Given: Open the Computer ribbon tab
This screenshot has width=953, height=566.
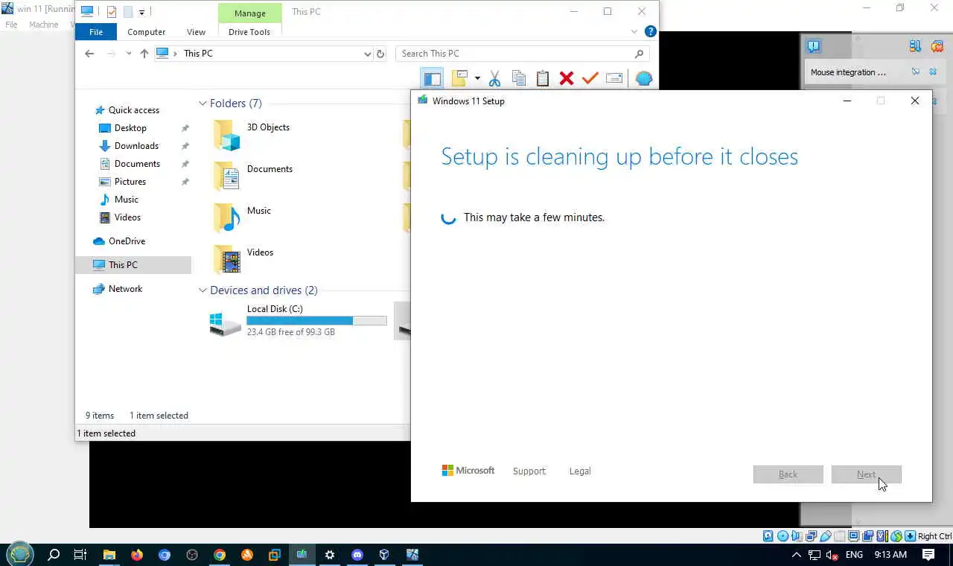Looking at the screenshot, I should pos(146,32).
